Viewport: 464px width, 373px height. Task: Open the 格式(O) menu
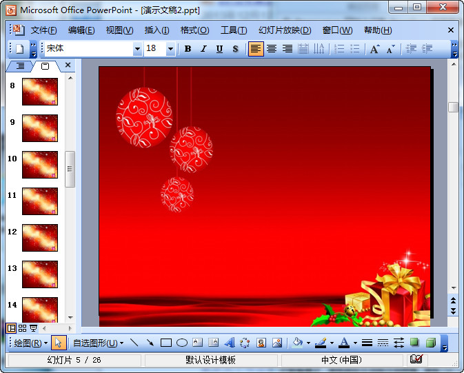pos(194,30)
